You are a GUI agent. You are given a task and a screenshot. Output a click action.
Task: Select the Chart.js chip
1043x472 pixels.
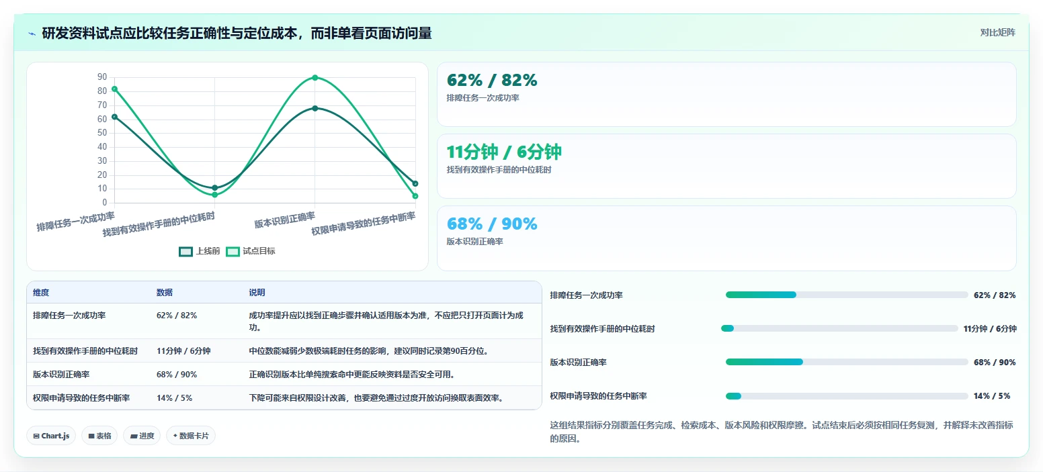coord(51,436)
